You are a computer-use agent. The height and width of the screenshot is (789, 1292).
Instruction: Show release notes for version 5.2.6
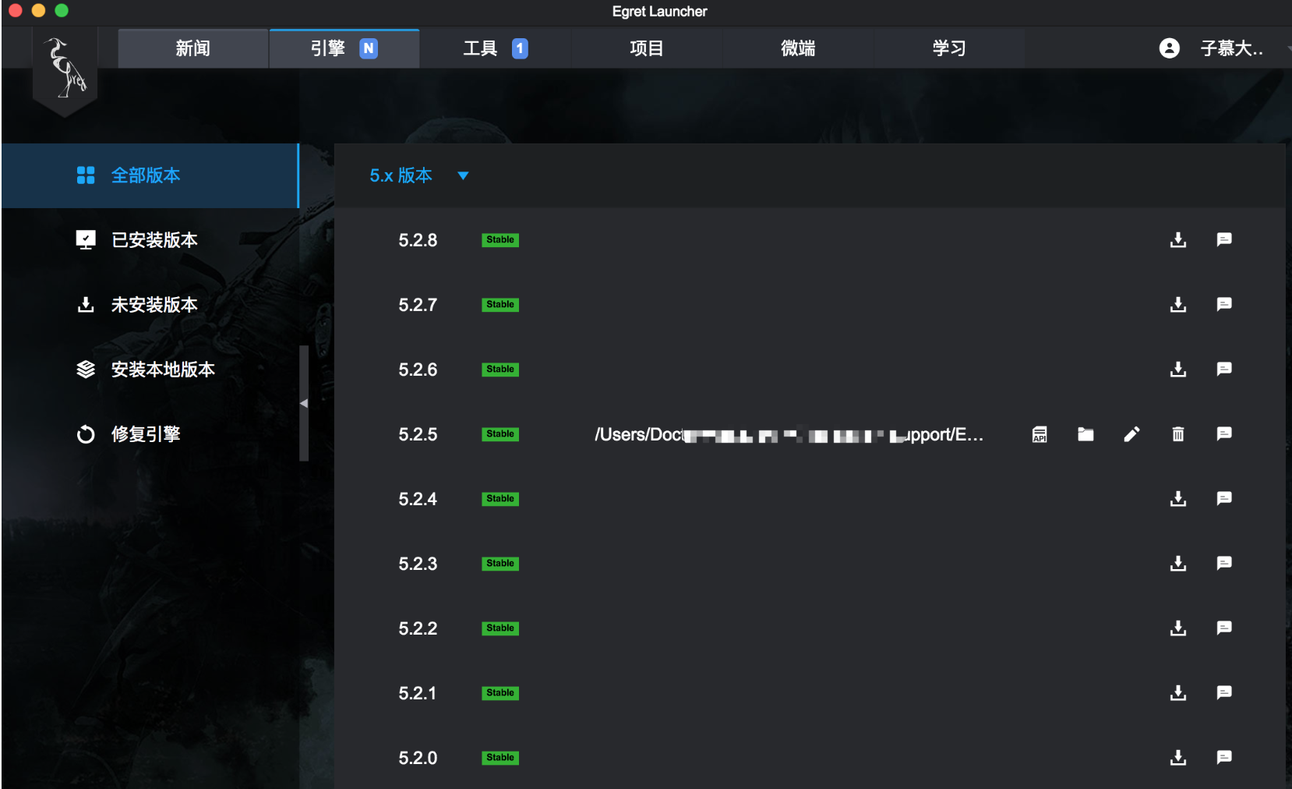1224,369
